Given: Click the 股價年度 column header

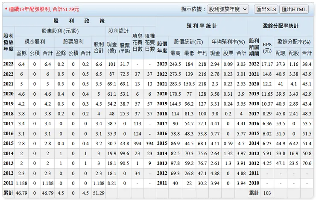Looking at the screenshot, I should tap(162, 47).
